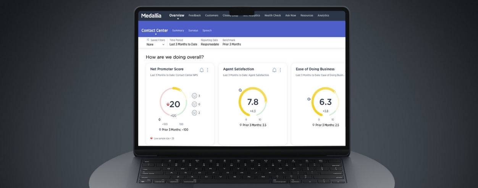Viewport: 478px width, 188px height.
Task: Open the Surveys sub-tab
Action: pyautogui.click(x=193, y=31)
